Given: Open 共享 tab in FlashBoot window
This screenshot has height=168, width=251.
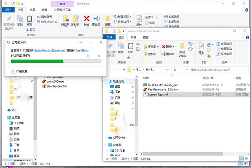Looking at the screenshot, I should 33,10.
